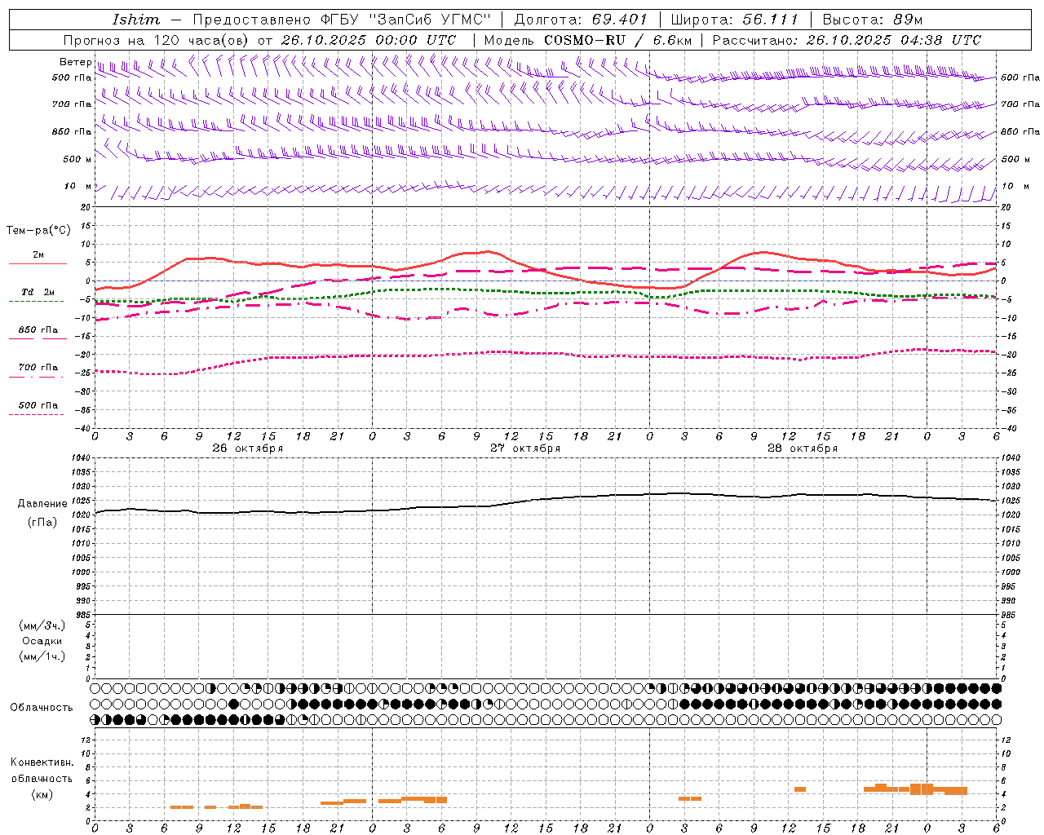
Task: Click the red solid line sample under "2м"
Action: (x=38, y=264)
